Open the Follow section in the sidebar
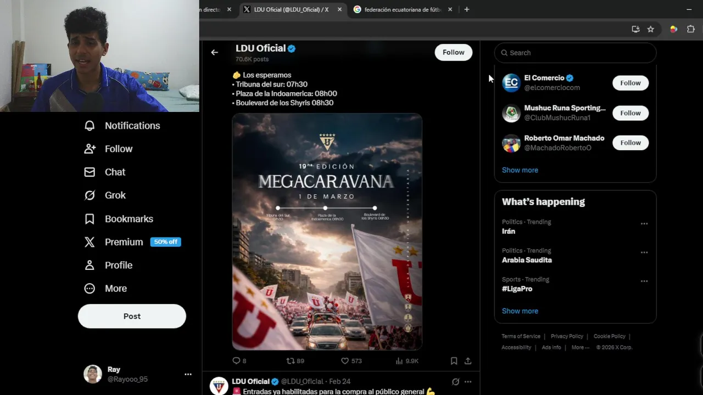Viewport: 703px width, 395px height. (108, 149)
